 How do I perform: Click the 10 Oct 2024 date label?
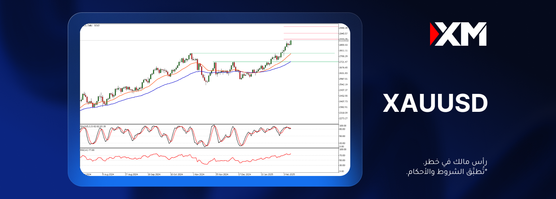coord(177,174)
